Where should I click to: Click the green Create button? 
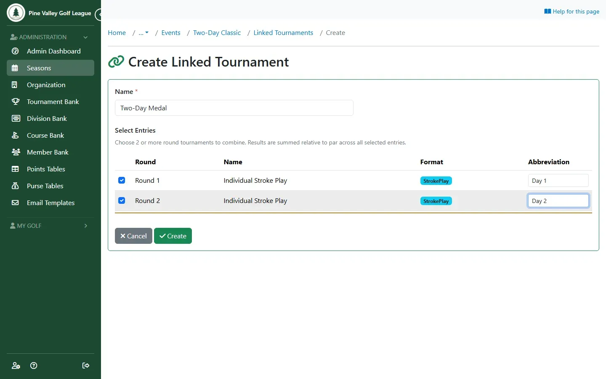tap(173, 236)
